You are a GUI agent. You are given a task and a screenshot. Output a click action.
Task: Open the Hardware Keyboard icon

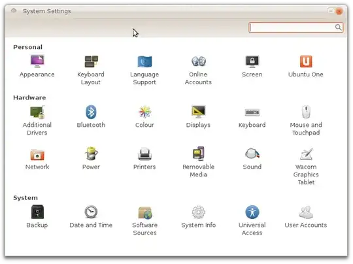[x=252, y=112]
